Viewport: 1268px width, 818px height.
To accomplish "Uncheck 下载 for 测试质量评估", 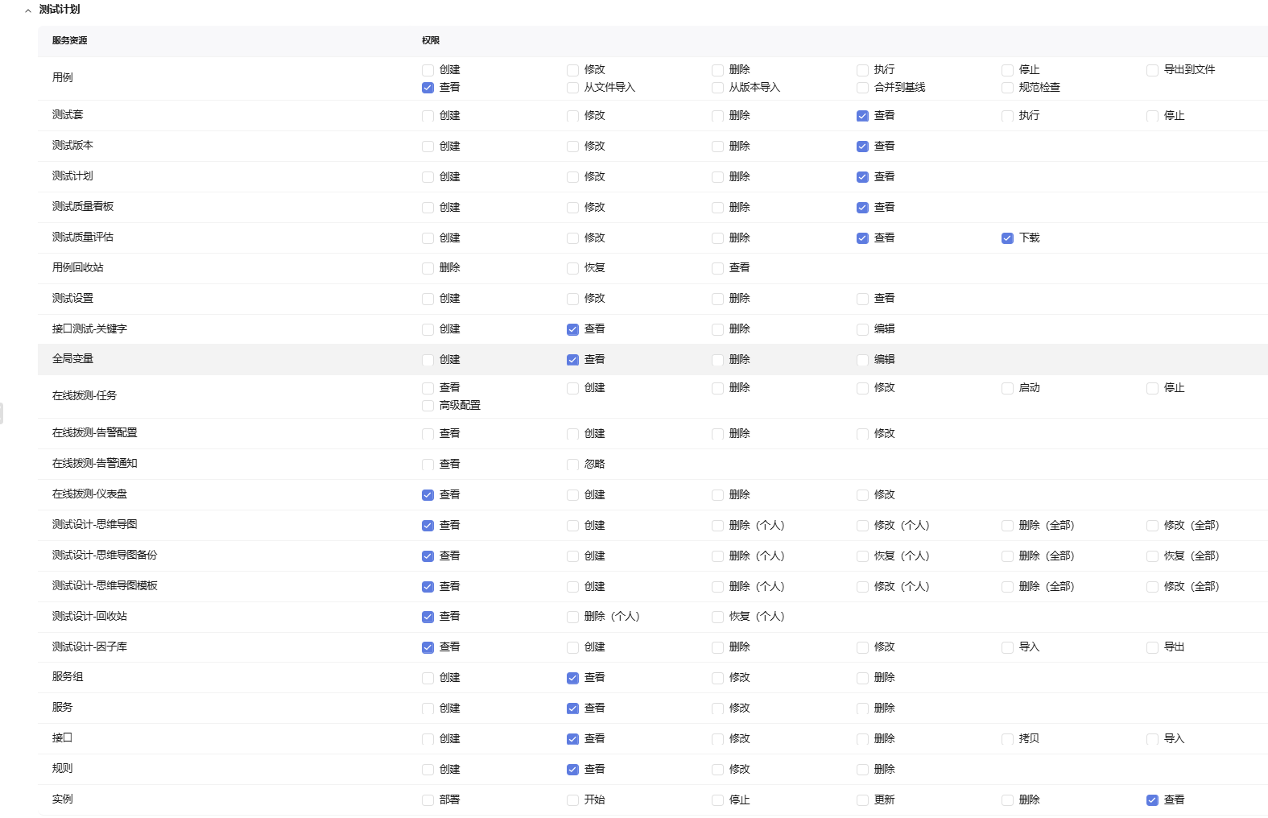I will pos(1007,238).
